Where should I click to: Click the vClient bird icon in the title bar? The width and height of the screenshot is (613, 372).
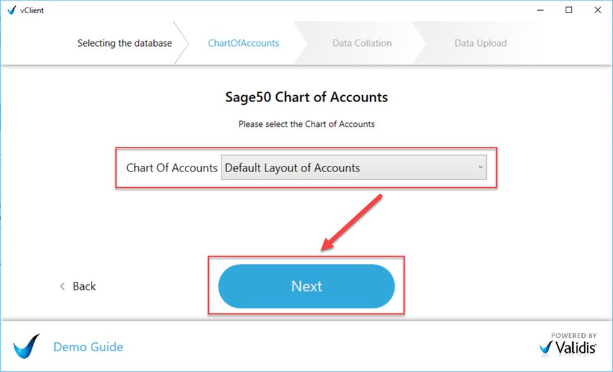click(11, 10)
